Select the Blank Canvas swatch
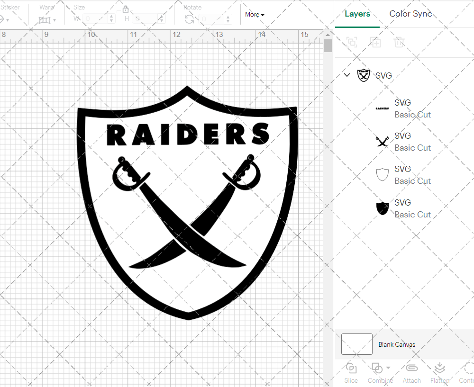Screen dimensions: 474x387 coord(357,344)
